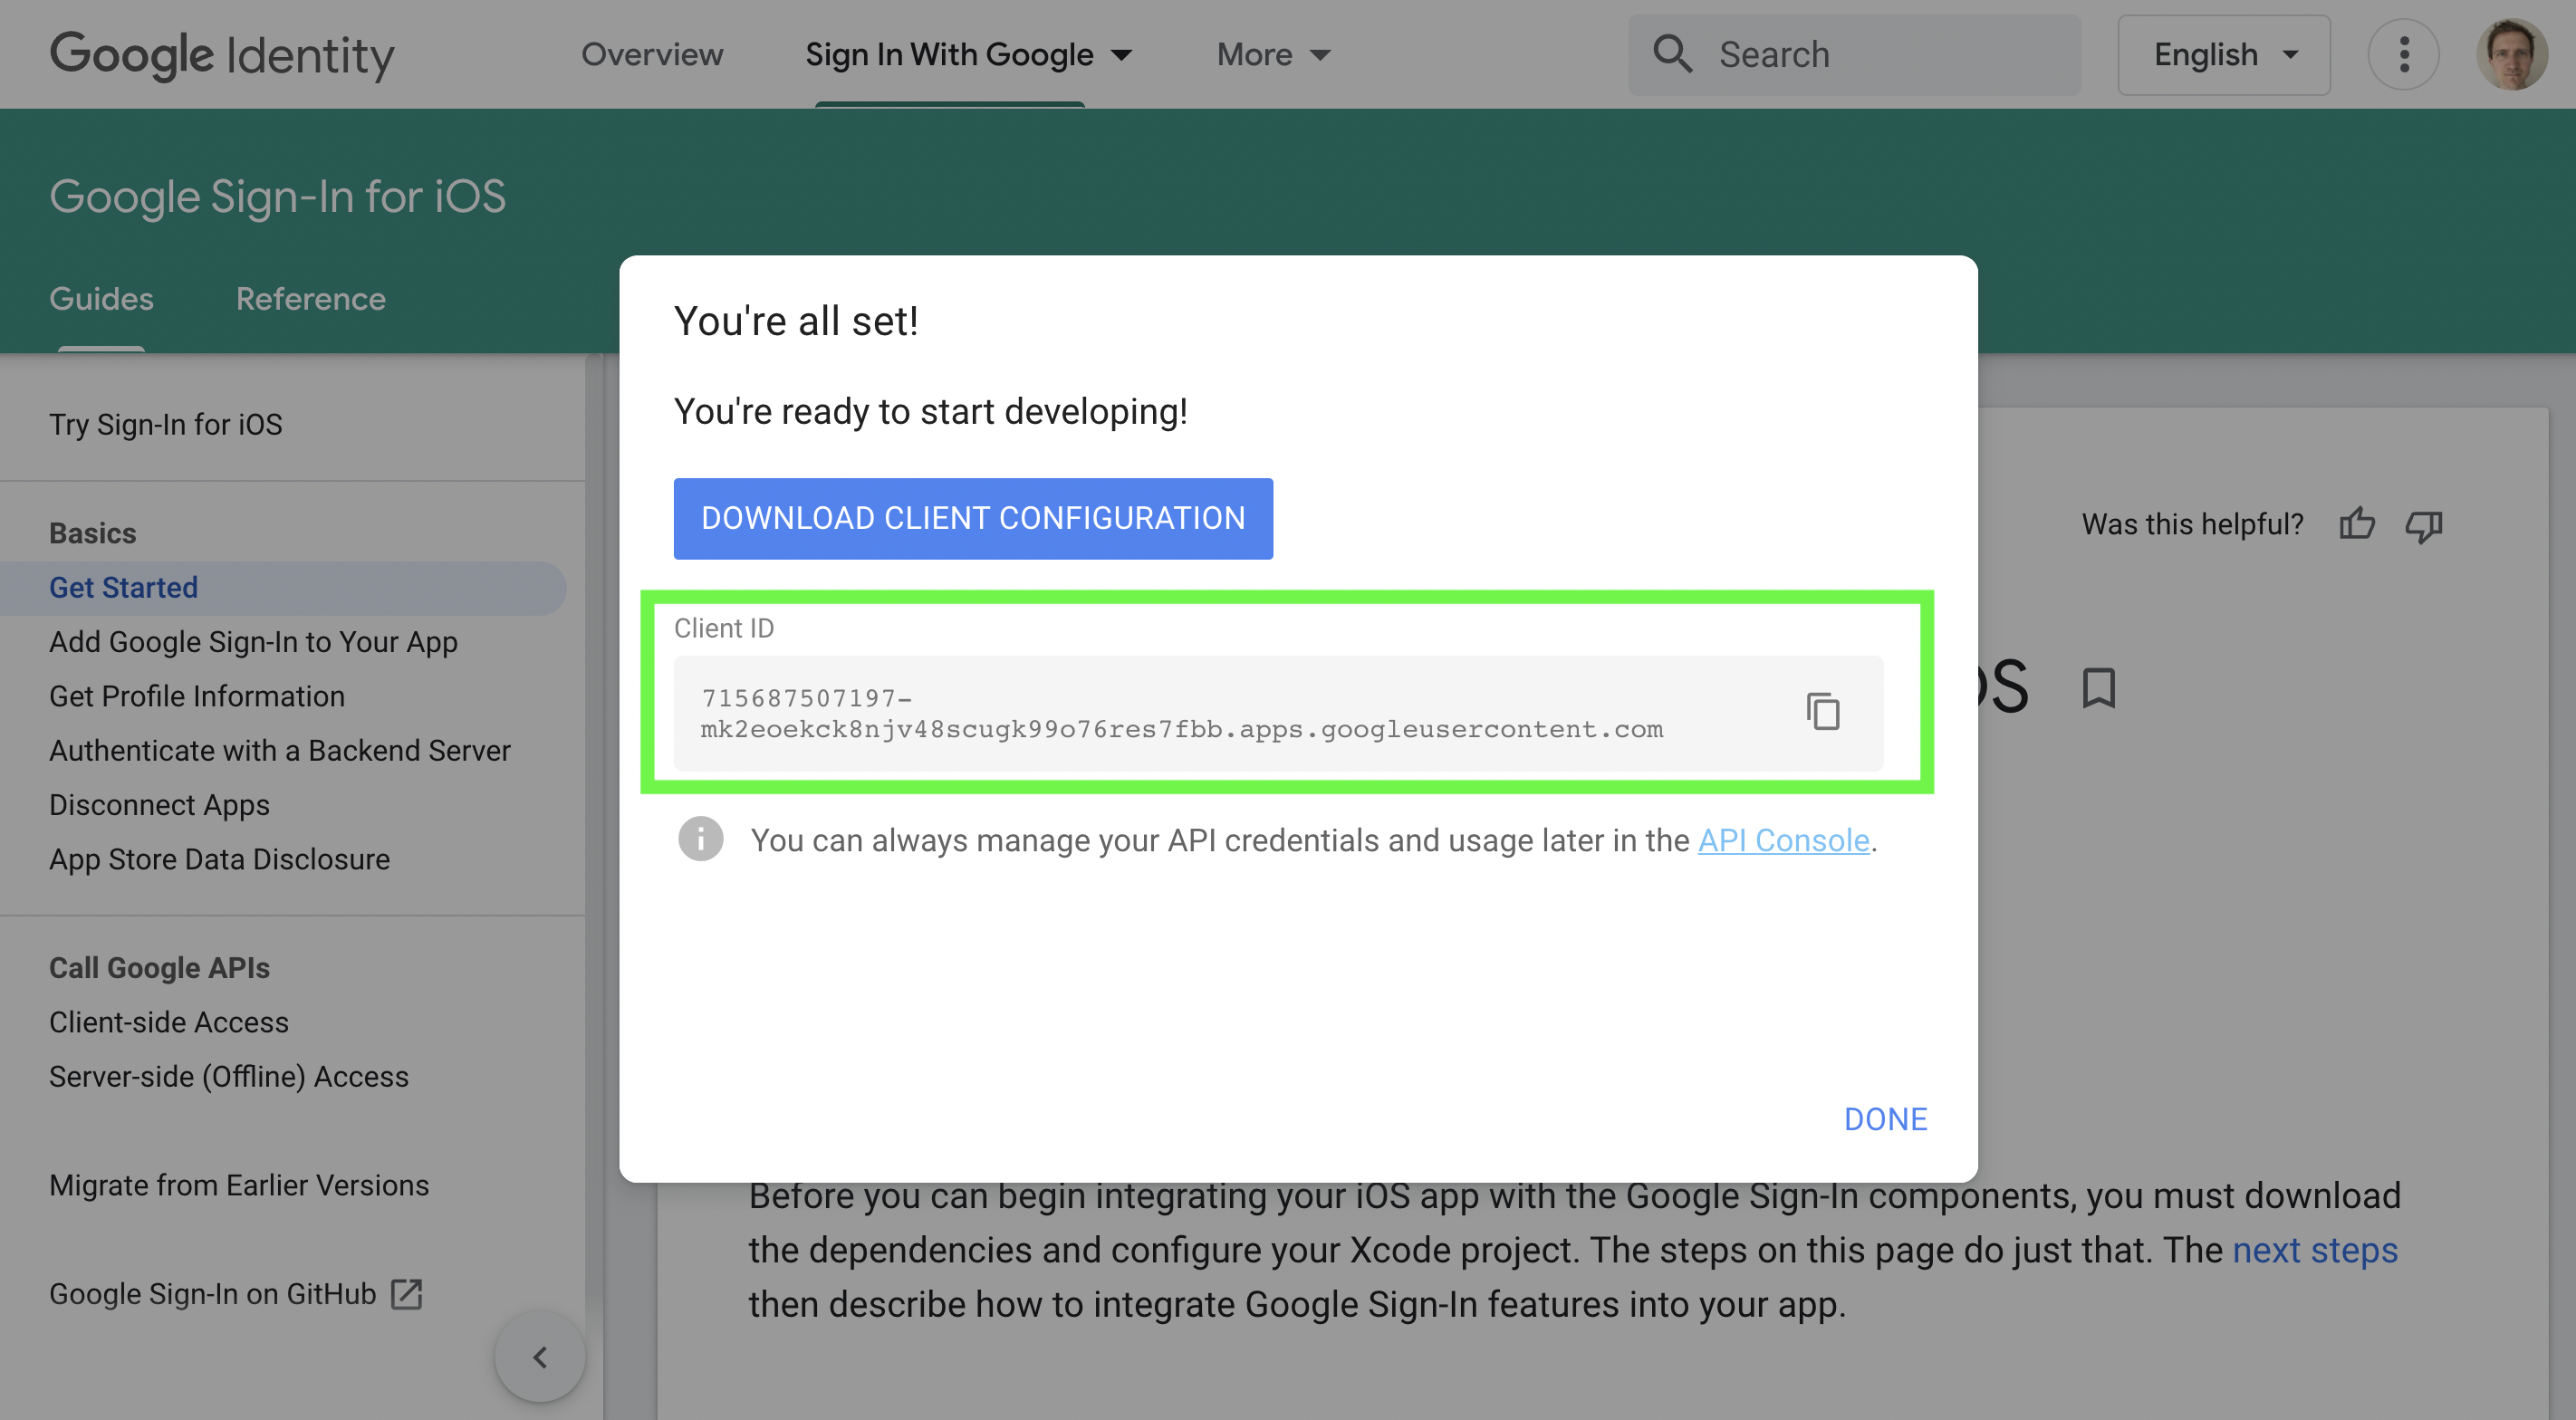Image resolution: width=2576 pixels, height=1420 pixels.
Task: Select Get Started in sidebar
Action: tap(284, 588)
